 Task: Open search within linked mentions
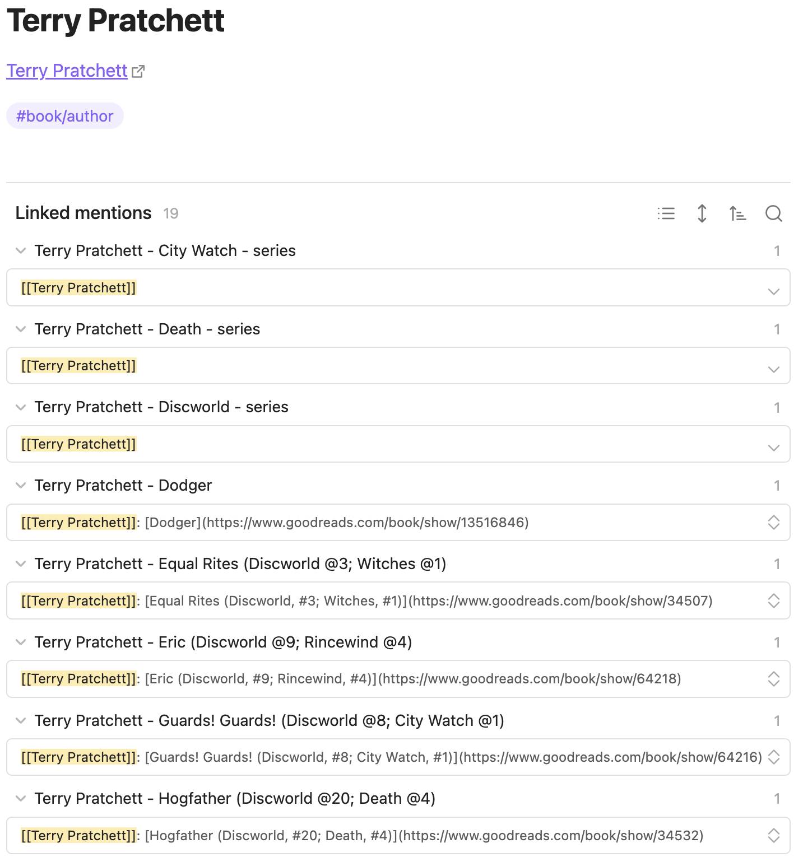coord(774,213)
